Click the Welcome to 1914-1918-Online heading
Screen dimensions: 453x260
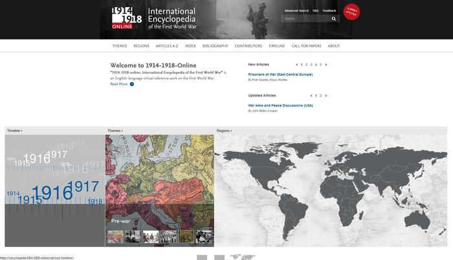point(153,65)
